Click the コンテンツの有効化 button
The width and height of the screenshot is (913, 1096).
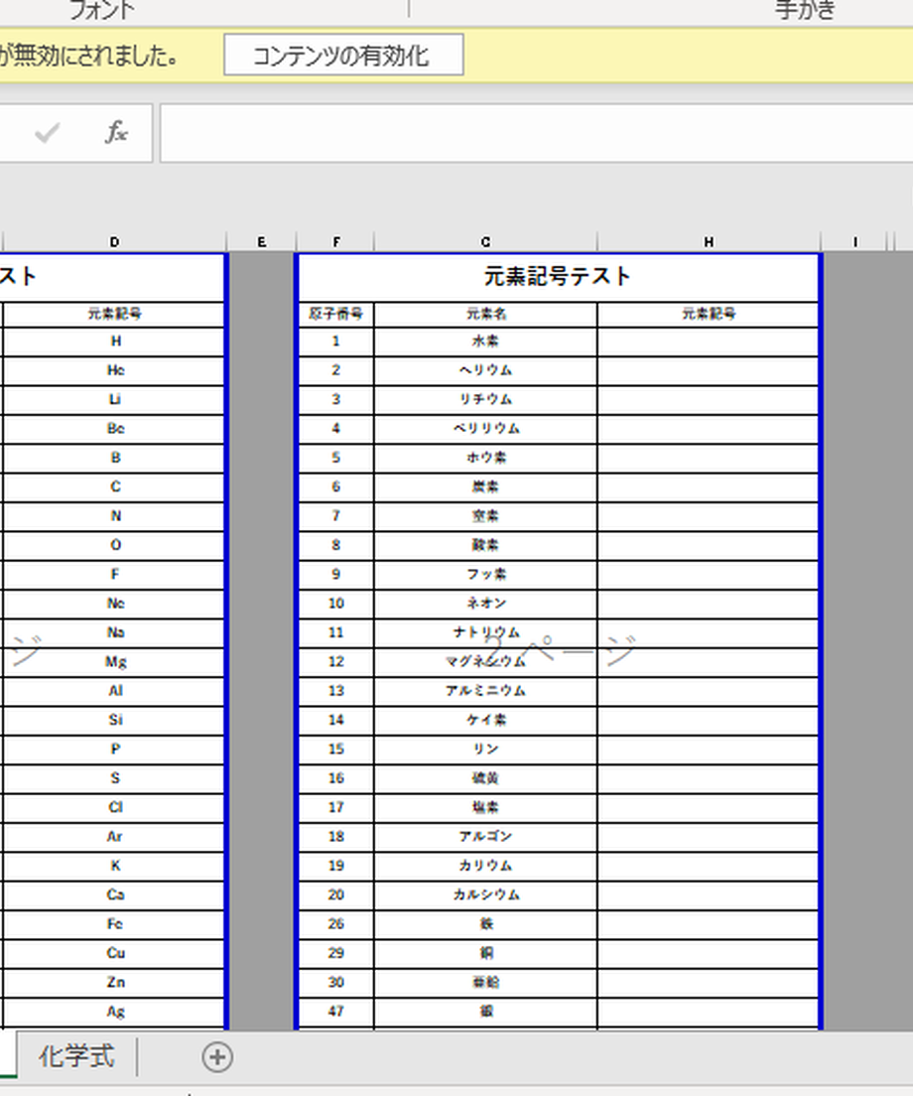pos(343,55)
